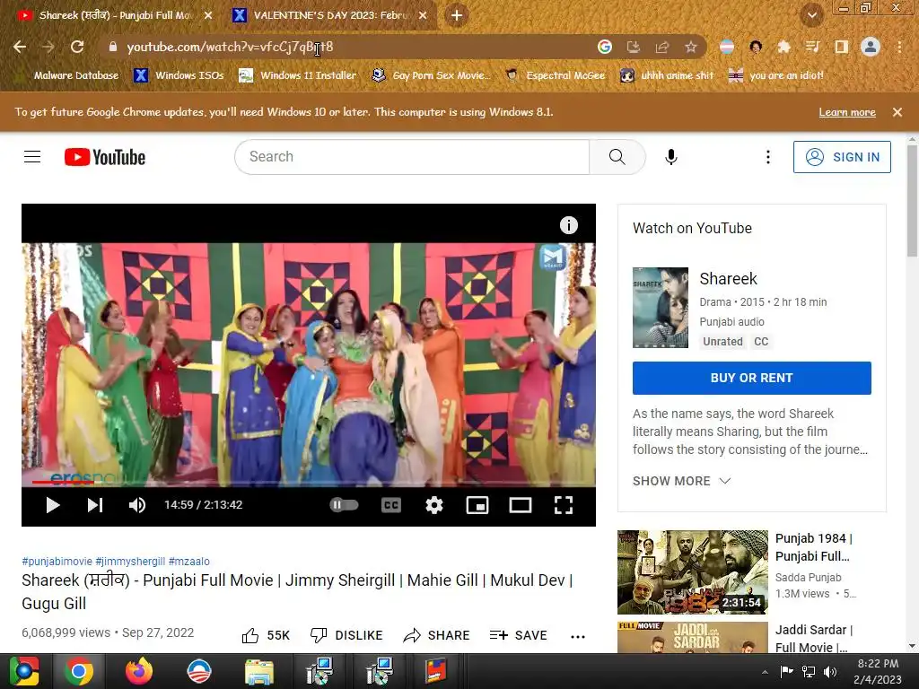Switch to Valentine's Day 2023 tab
This screenshot has height=689, width=919.
[329, 15]
